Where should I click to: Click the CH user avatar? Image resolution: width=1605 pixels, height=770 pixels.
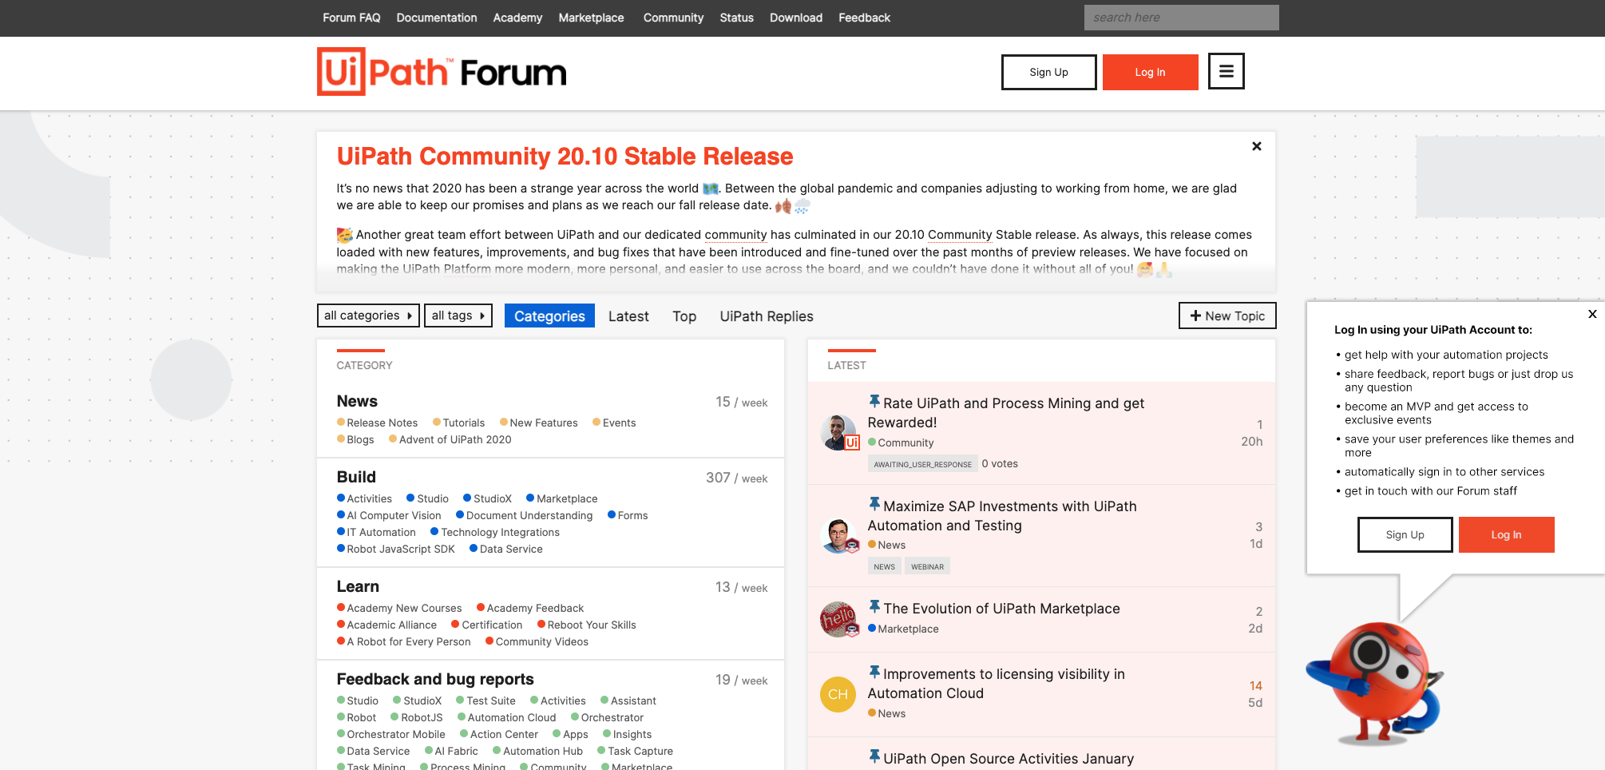(x=838, y=694)
